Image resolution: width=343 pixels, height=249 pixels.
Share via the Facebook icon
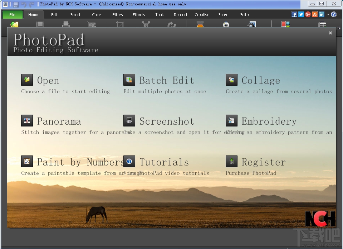[x=294, y=14]
